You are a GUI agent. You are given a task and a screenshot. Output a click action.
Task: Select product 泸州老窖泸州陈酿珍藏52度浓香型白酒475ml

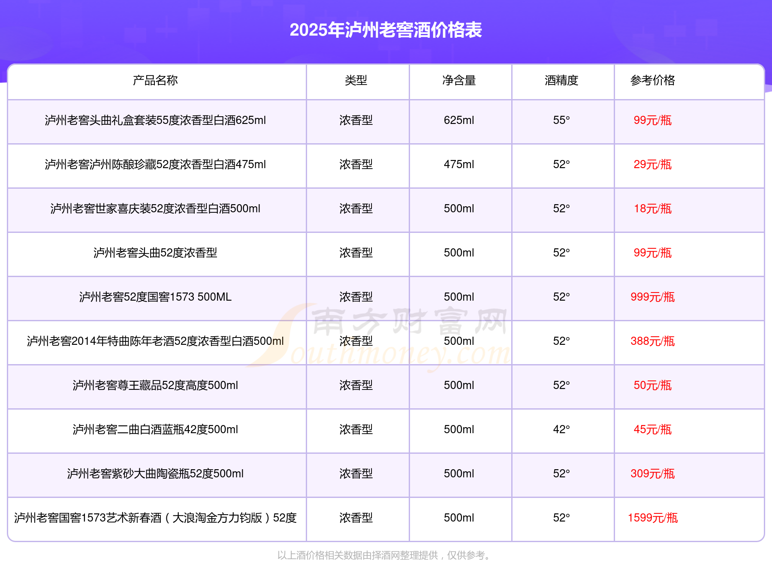pos(155,164)
